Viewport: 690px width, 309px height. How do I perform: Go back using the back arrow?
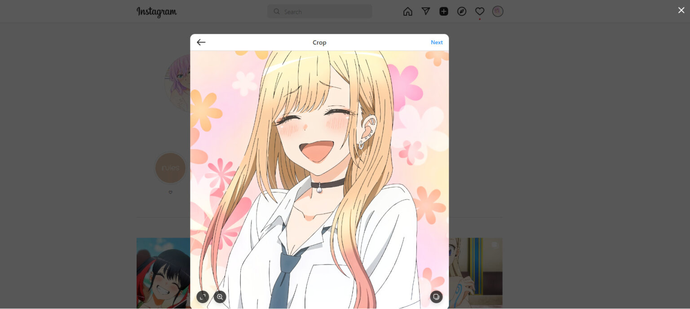tap(201, 42)
